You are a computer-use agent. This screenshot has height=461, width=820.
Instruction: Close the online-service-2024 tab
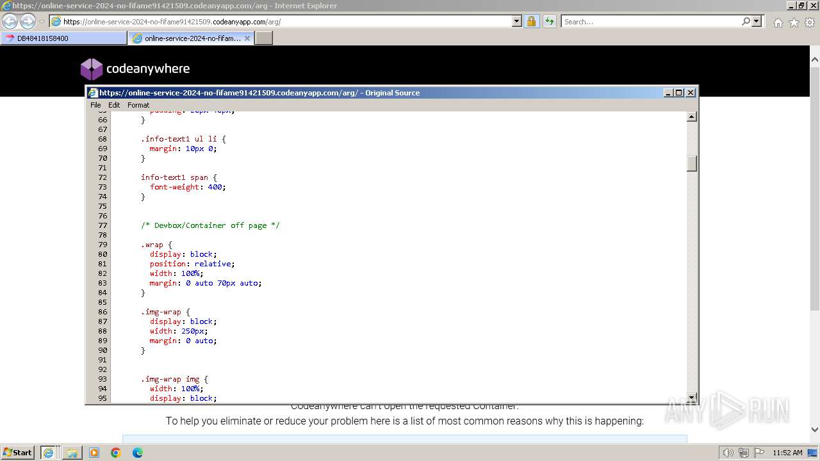247,38
